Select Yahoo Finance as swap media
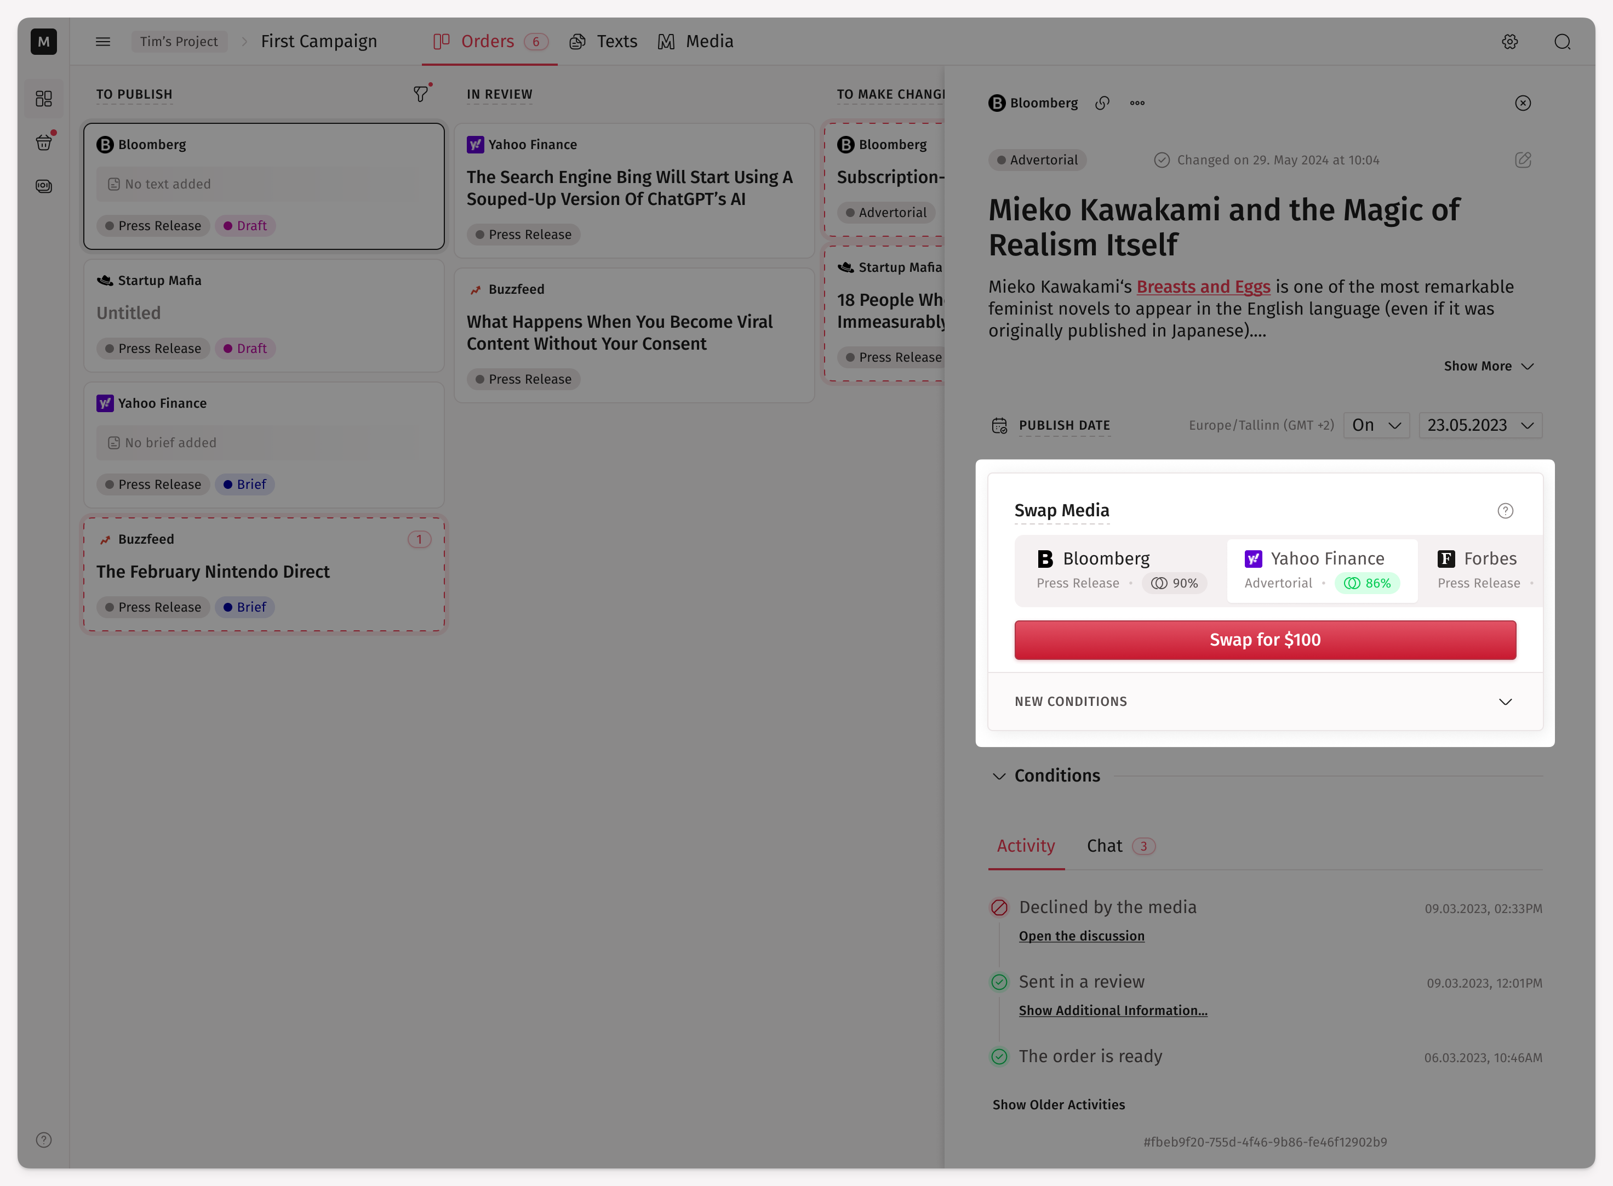The width and height of the screenshot is (1613, 1186). (x=1322, y=570)
